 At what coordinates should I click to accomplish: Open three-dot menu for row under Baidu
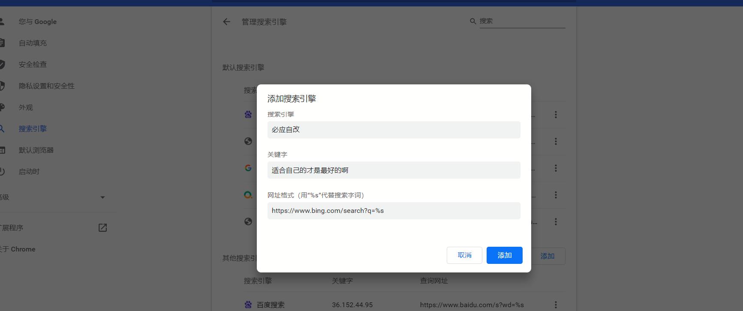pos(556,141)
